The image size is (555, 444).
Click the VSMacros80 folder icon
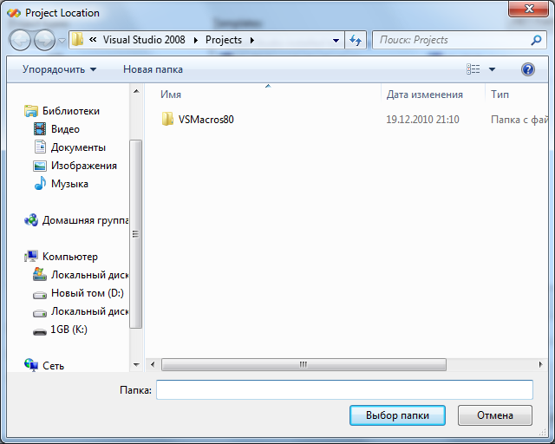(167, 119)
